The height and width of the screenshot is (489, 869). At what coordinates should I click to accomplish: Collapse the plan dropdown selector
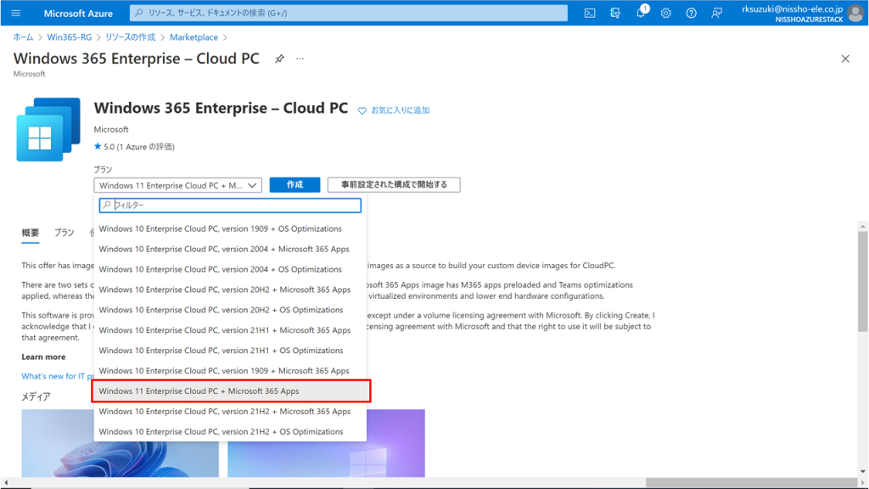click(178, 185)
